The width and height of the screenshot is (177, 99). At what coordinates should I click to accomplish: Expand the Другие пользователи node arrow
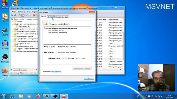12,46
